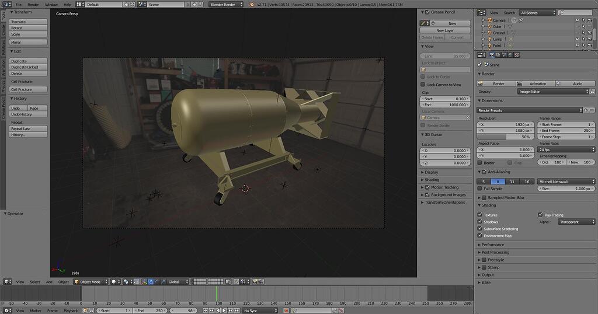
Task: Open the No Sync dropdown
Action: (x=260, y=310)
